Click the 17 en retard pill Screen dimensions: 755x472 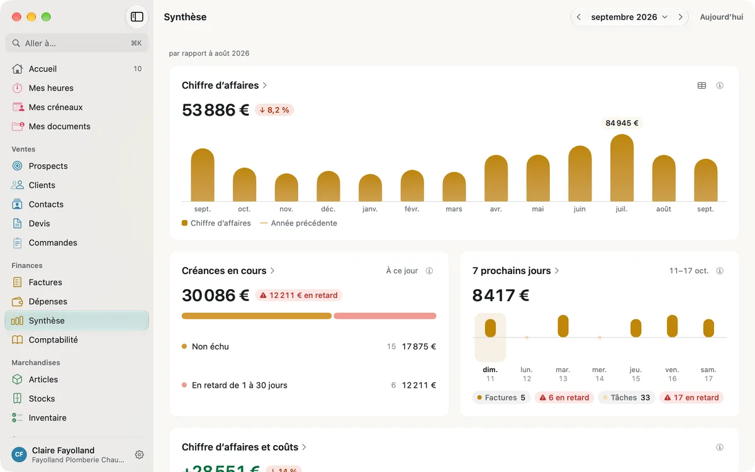[x=691, y=398]
